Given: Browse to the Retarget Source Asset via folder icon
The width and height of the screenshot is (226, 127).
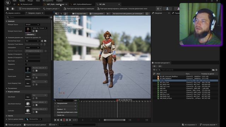Looking at the screenshot, I should [37, 31].
